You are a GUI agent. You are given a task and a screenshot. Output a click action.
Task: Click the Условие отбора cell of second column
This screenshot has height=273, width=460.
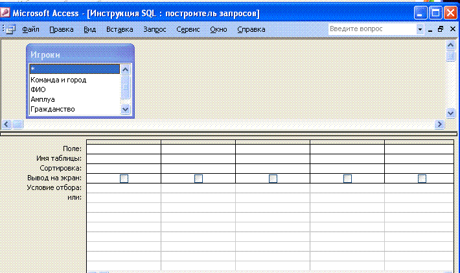[x=198, y=188]
